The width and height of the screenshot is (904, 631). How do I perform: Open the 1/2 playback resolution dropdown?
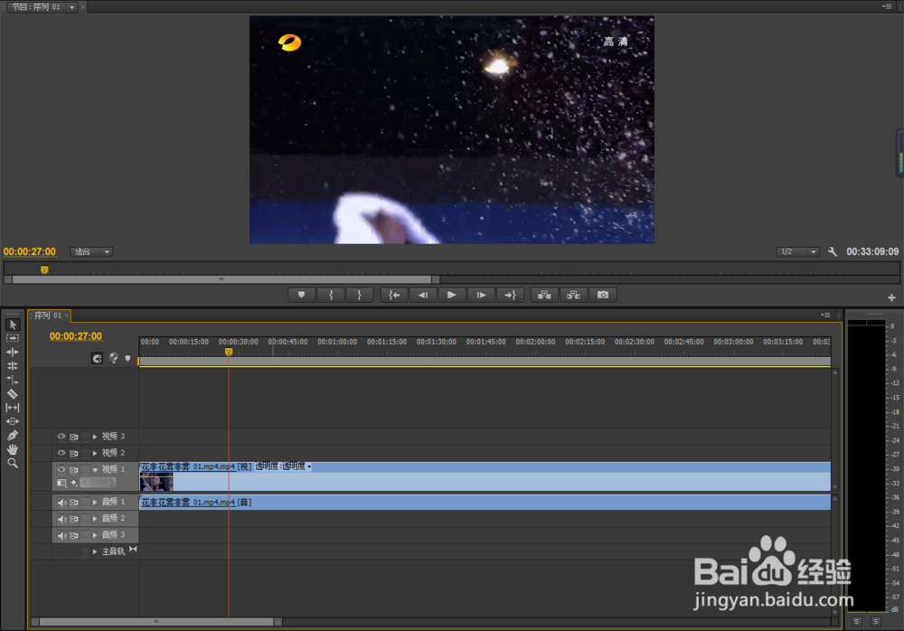798,251
